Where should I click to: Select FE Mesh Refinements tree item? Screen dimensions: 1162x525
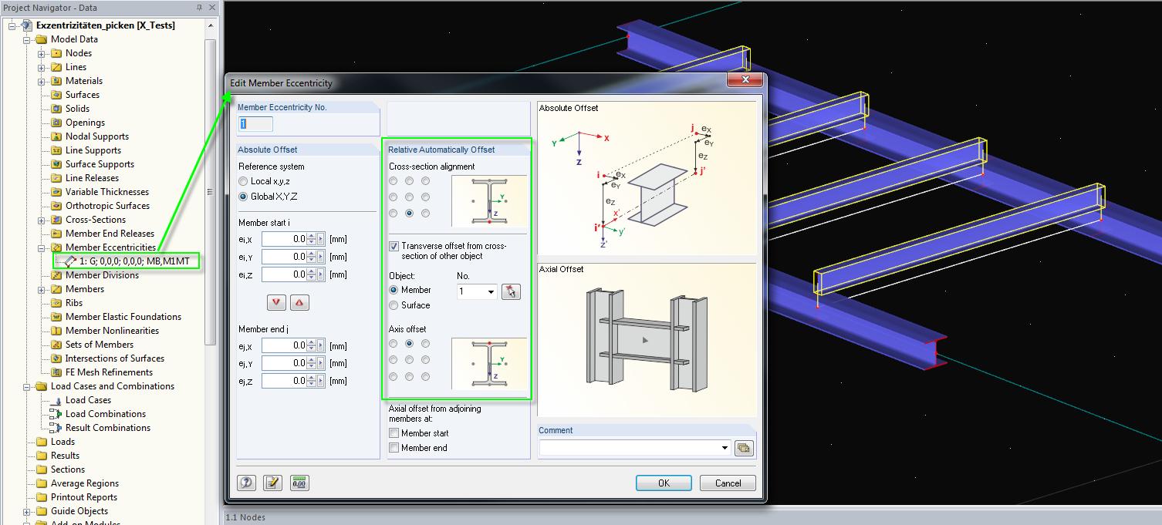109,372
